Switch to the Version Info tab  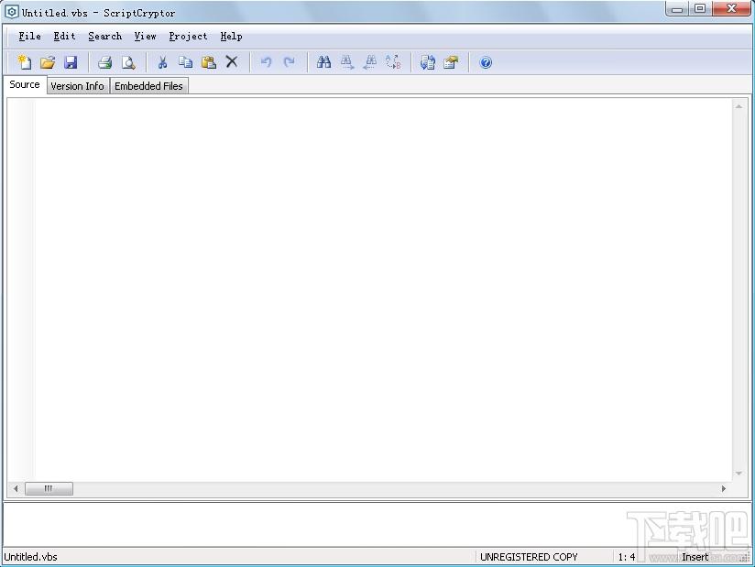(77, 86)
